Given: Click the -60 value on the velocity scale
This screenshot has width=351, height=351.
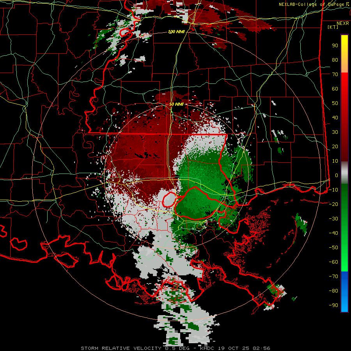Looking at the screenshot, I should [x=333, y=262].
